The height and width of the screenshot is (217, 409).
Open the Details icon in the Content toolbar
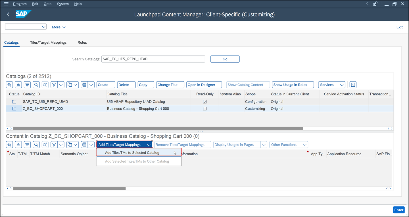click(x=10, y=145)
